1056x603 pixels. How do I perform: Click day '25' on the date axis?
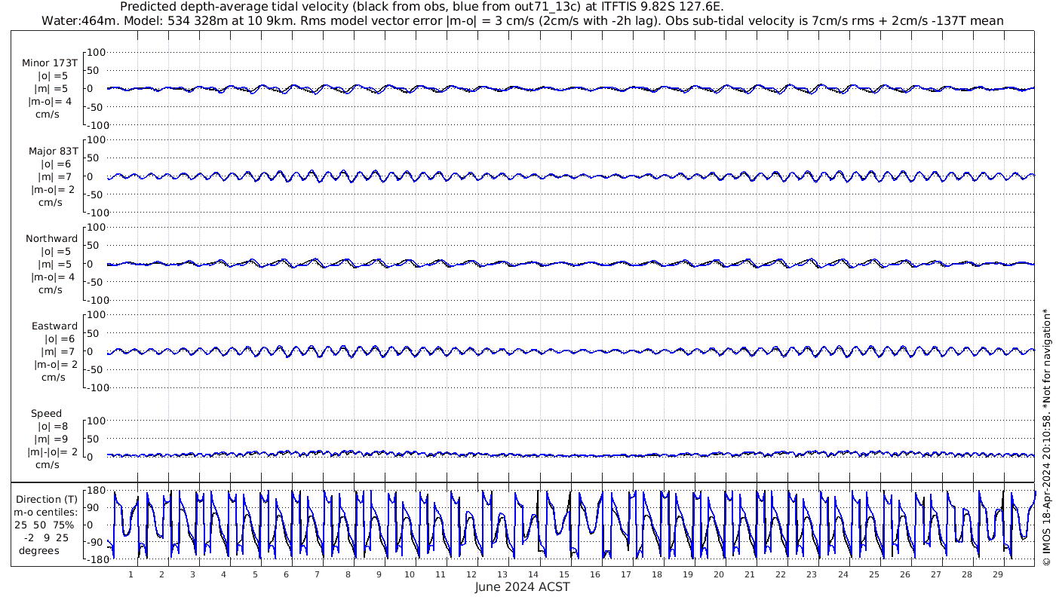(873, 574)
